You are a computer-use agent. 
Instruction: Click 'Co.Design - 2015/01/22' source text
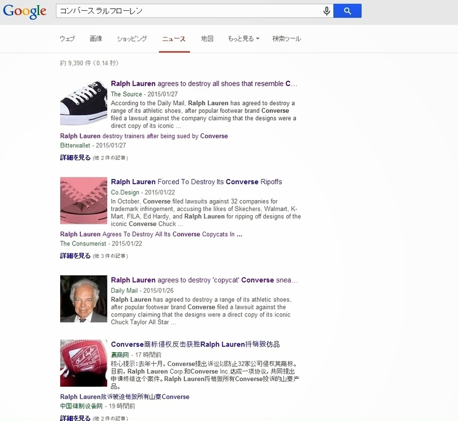143,193
